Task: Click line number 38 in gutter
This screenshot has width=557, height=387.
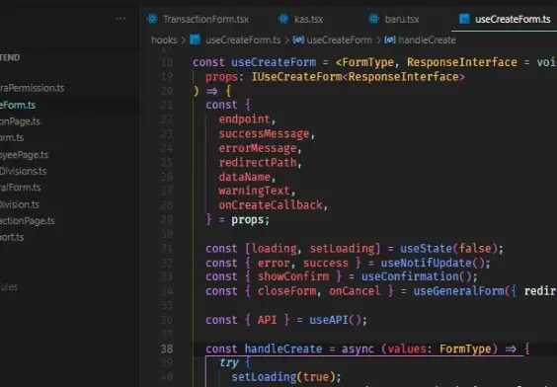Action: (167, 348)
